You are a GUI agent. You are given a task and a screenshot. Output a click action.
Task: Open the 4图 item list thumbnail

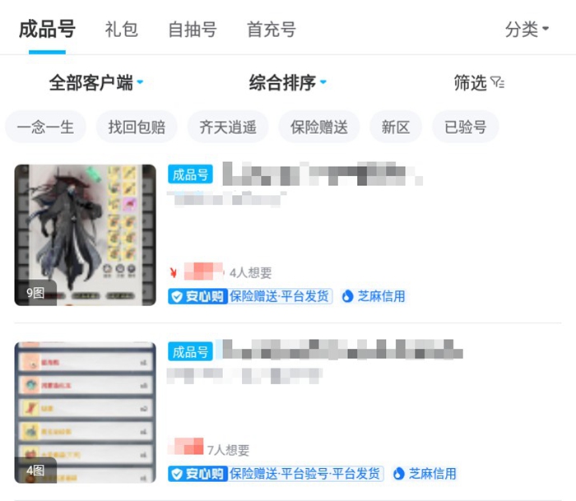click(x=86, y=412)
